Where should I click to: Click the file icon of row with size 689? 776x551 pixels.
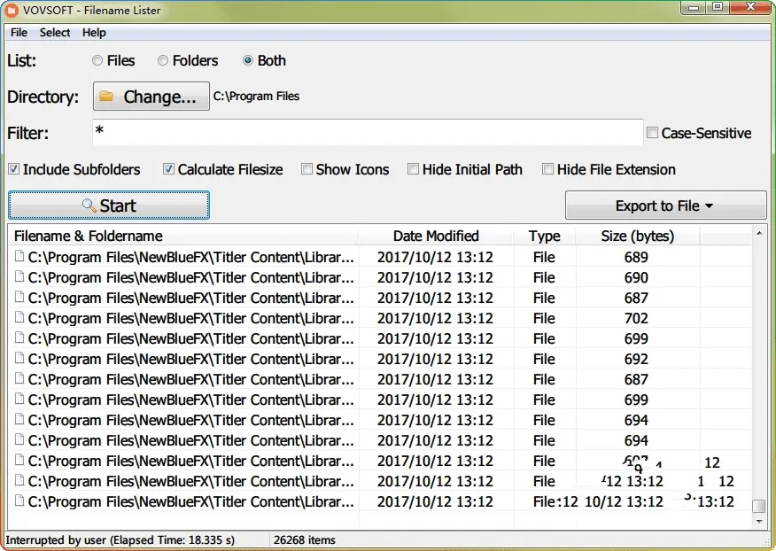[19, 256]
